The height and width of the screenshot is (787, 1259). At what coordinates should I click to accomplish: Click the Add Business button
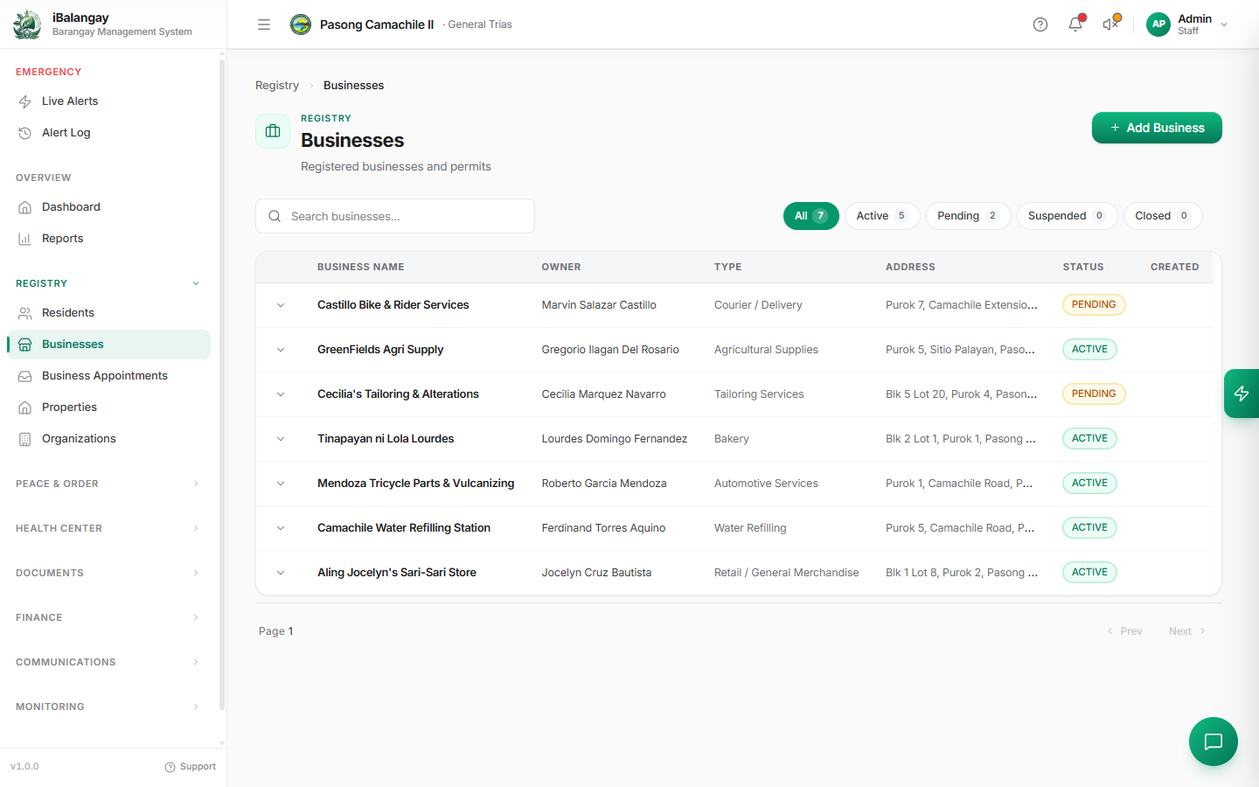1157,128
